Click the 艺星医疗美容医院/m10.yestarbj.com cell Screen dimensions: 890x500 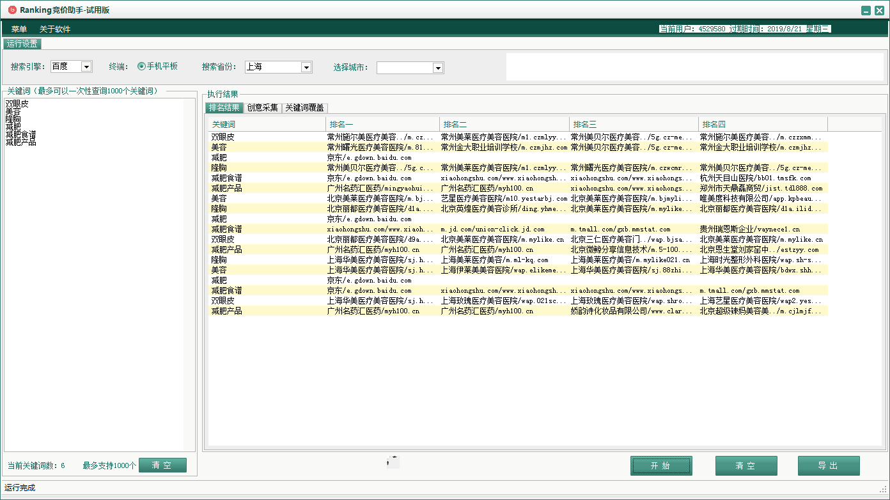click(504, 198)
